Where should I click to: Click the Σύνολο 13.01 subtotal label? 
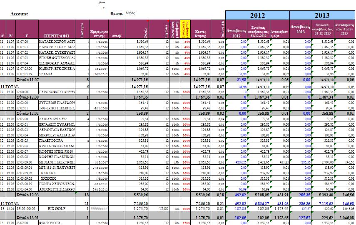27,218
